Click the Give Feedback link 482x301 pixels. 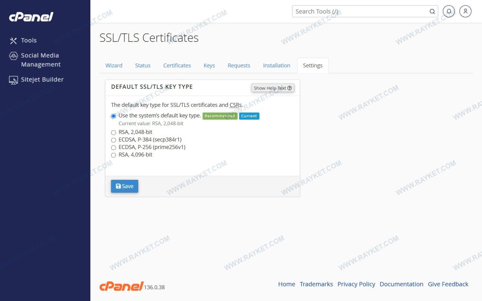pos(448,284)
